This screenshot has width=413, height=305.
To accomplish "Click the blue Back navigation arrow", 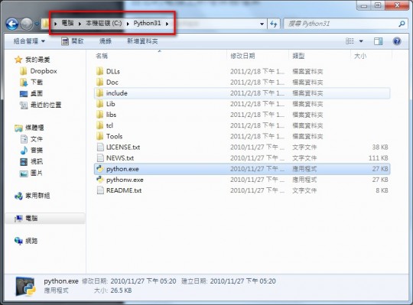I will [12, 24].
